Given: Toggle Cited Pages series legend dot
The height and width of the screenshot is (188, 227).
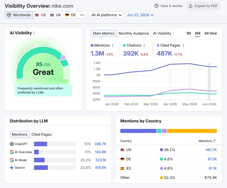Looking at the screenshot, I should point(158,45).
